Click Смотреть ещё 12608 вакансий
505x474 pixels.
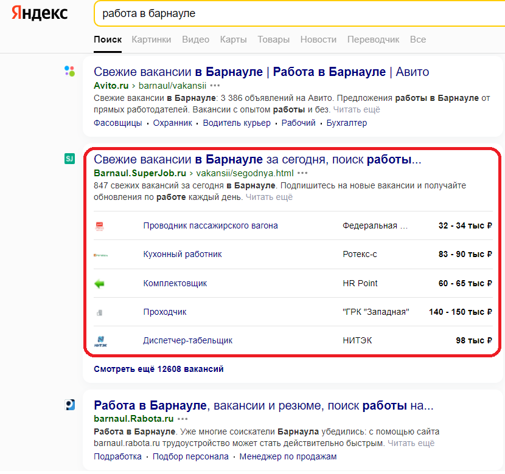(158, 369)
